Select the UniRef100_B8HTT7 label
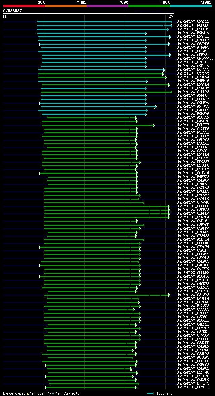215x396 pixels. point(193,125)
